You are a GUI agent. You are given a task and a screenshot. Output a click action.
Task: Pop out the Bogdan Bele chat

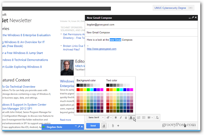click(79, 126)
